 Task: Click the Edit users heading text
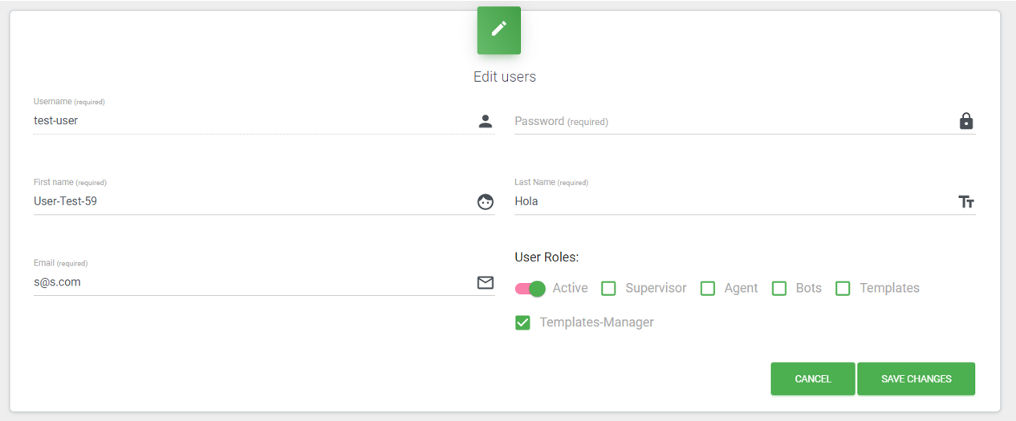coord(505,77)
